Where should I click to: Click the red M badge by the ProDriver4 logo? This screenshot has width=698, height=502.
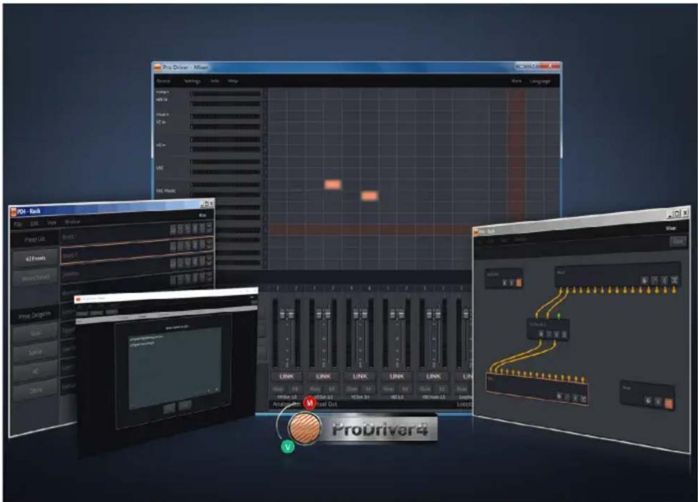point(310,404)
